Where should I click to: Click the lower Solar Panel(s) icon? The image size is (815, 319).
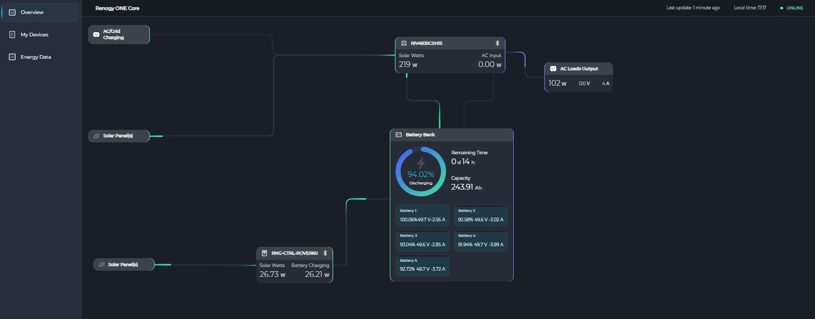(101, 264)
